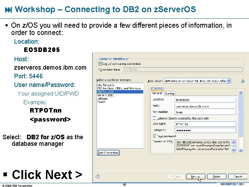Select Generic JDBC in manager list

pyautogui.click(x=120, y=95)
